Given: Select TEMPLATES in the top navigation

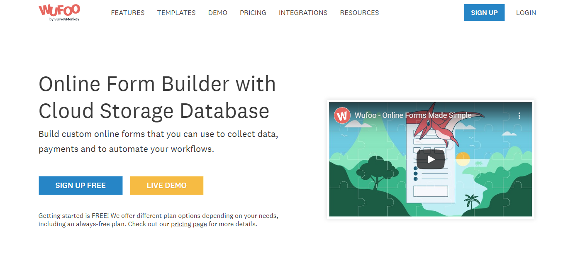Looking at the screenshot, I should click(176, 12).
